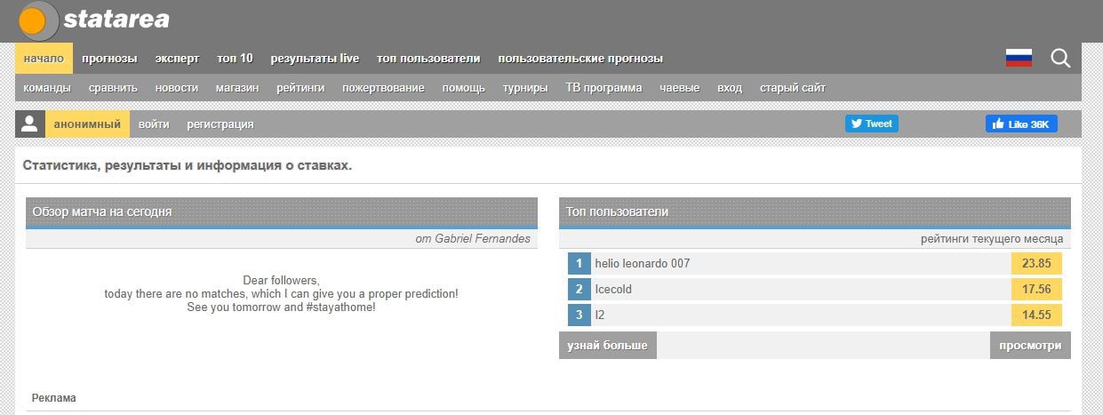Open the рейтинги submenu link
1103x415 pixels.
300,88
